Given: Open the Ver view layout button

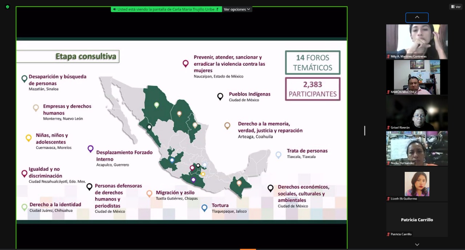Looking at the screenshot, I should click(x=456, y=7).
